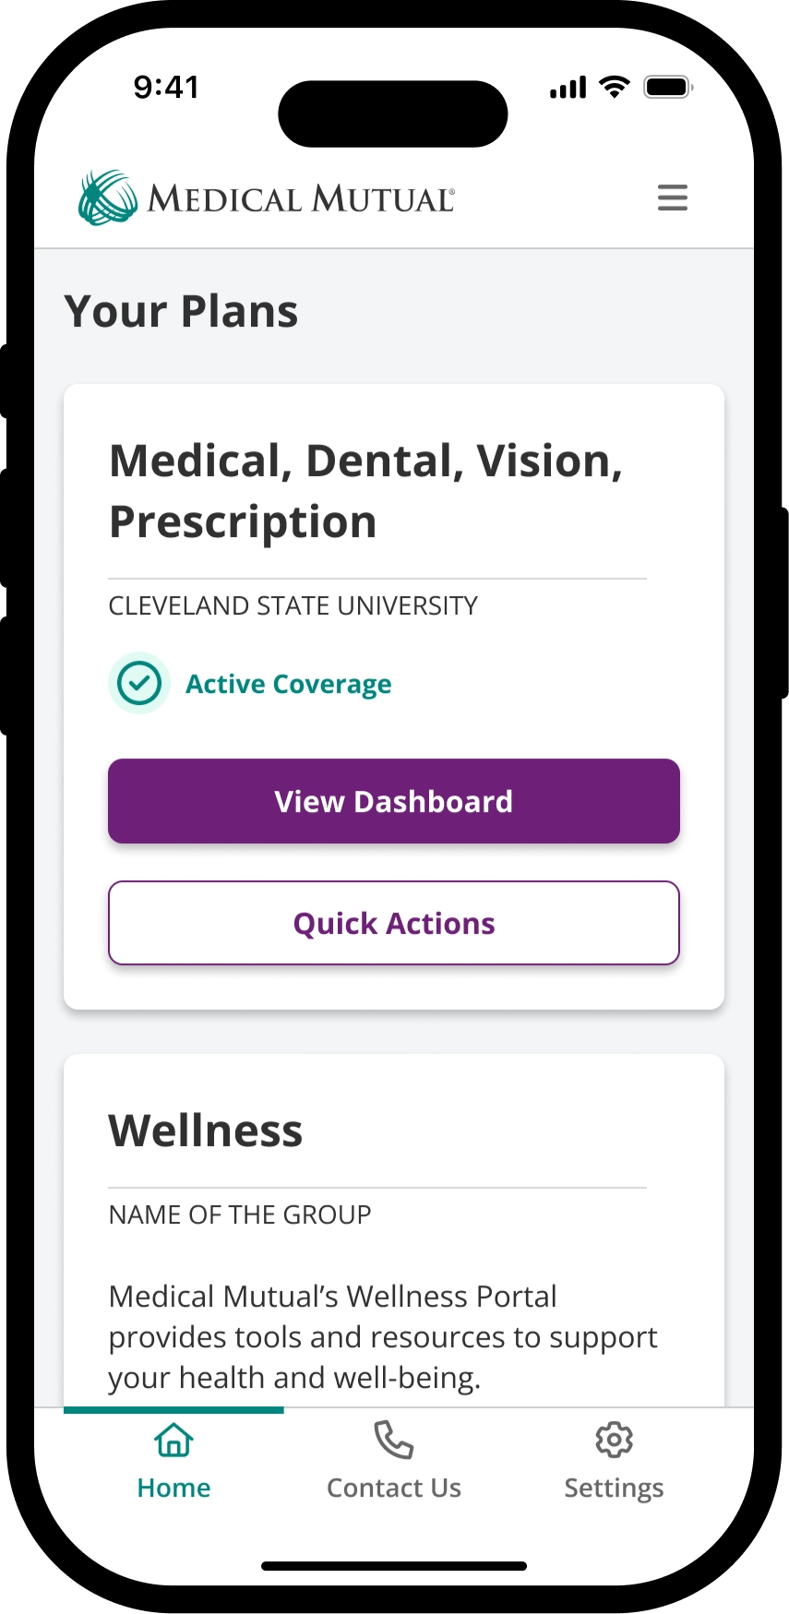Click the battery status icon
Screen dimensions: 789x1614
pyautogui.click(x=667, y=88)
